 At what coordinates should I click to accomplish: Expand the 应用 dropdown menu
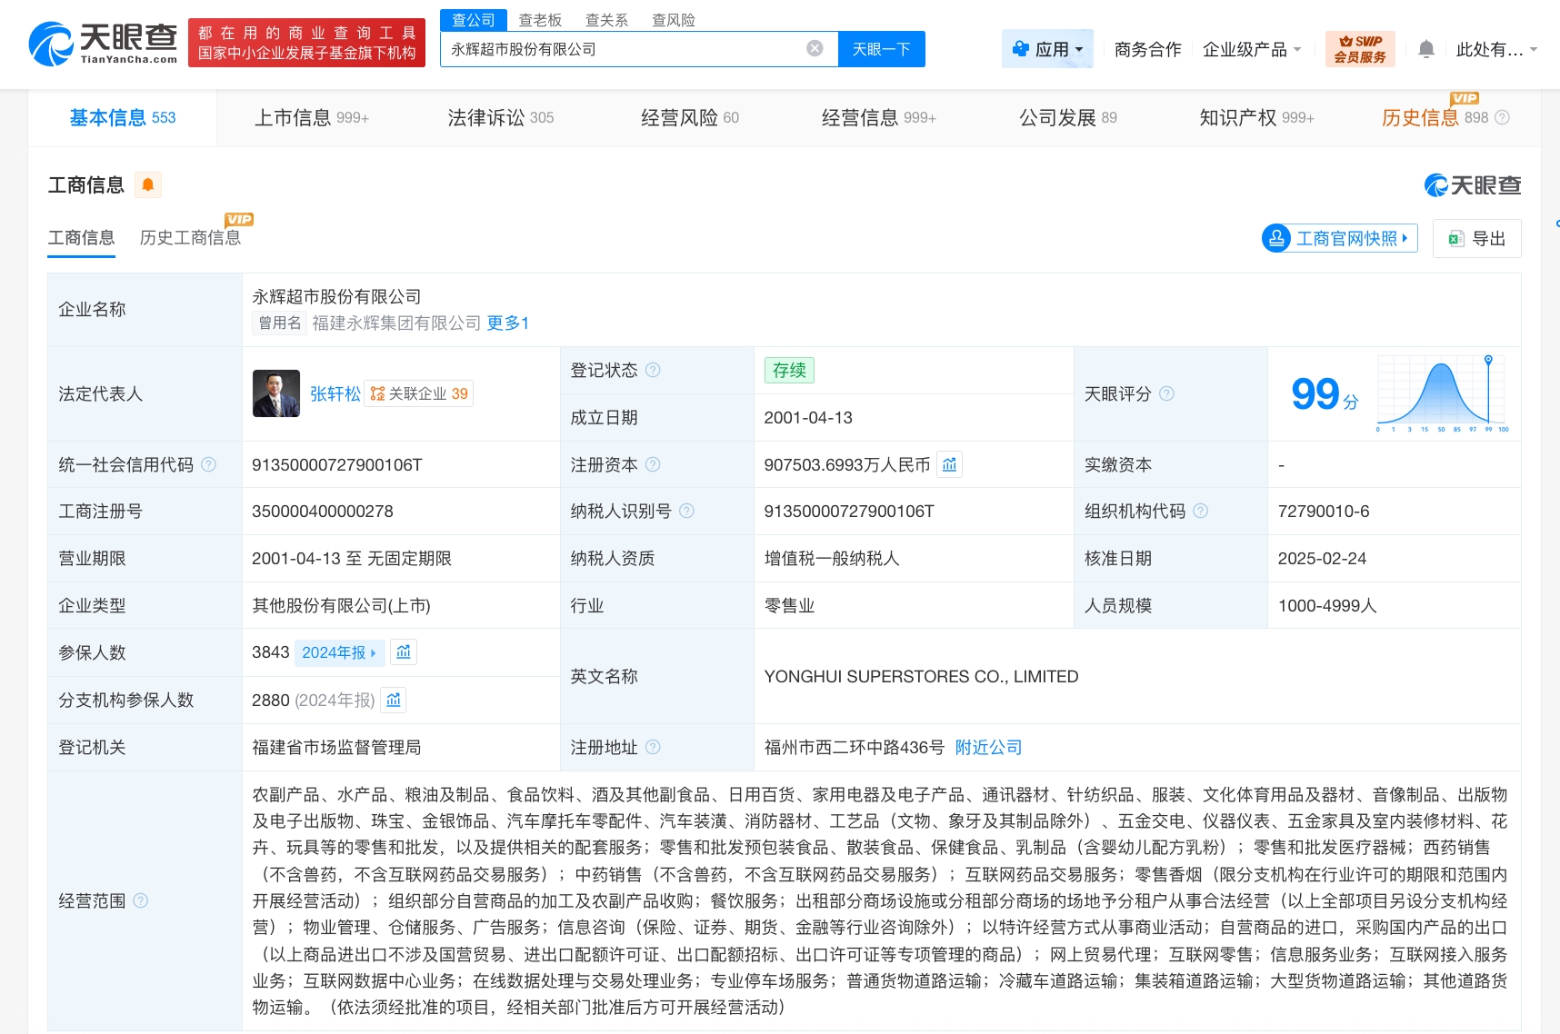pos(1047,49)
